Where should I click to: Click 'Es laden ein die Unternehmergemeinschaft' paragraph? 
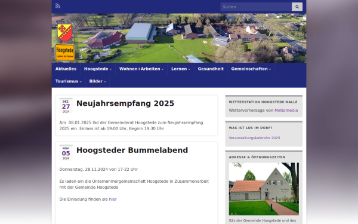click(x=134, y=184)
